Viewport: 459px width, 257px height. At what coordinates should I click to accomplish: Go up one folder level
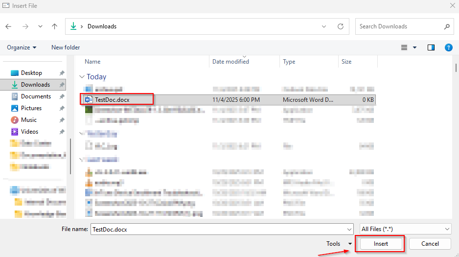(x=54, y=26)
